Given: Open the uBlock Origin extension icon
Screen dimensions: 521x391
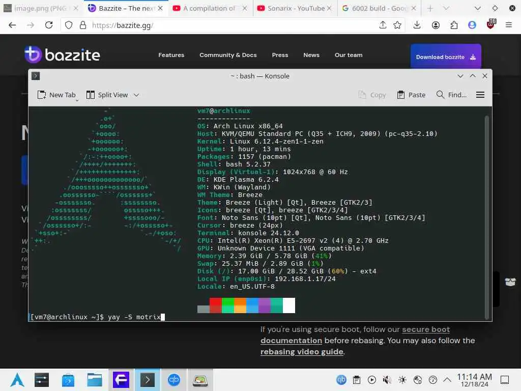Looking at the screenshot, I should coord(491,24).
